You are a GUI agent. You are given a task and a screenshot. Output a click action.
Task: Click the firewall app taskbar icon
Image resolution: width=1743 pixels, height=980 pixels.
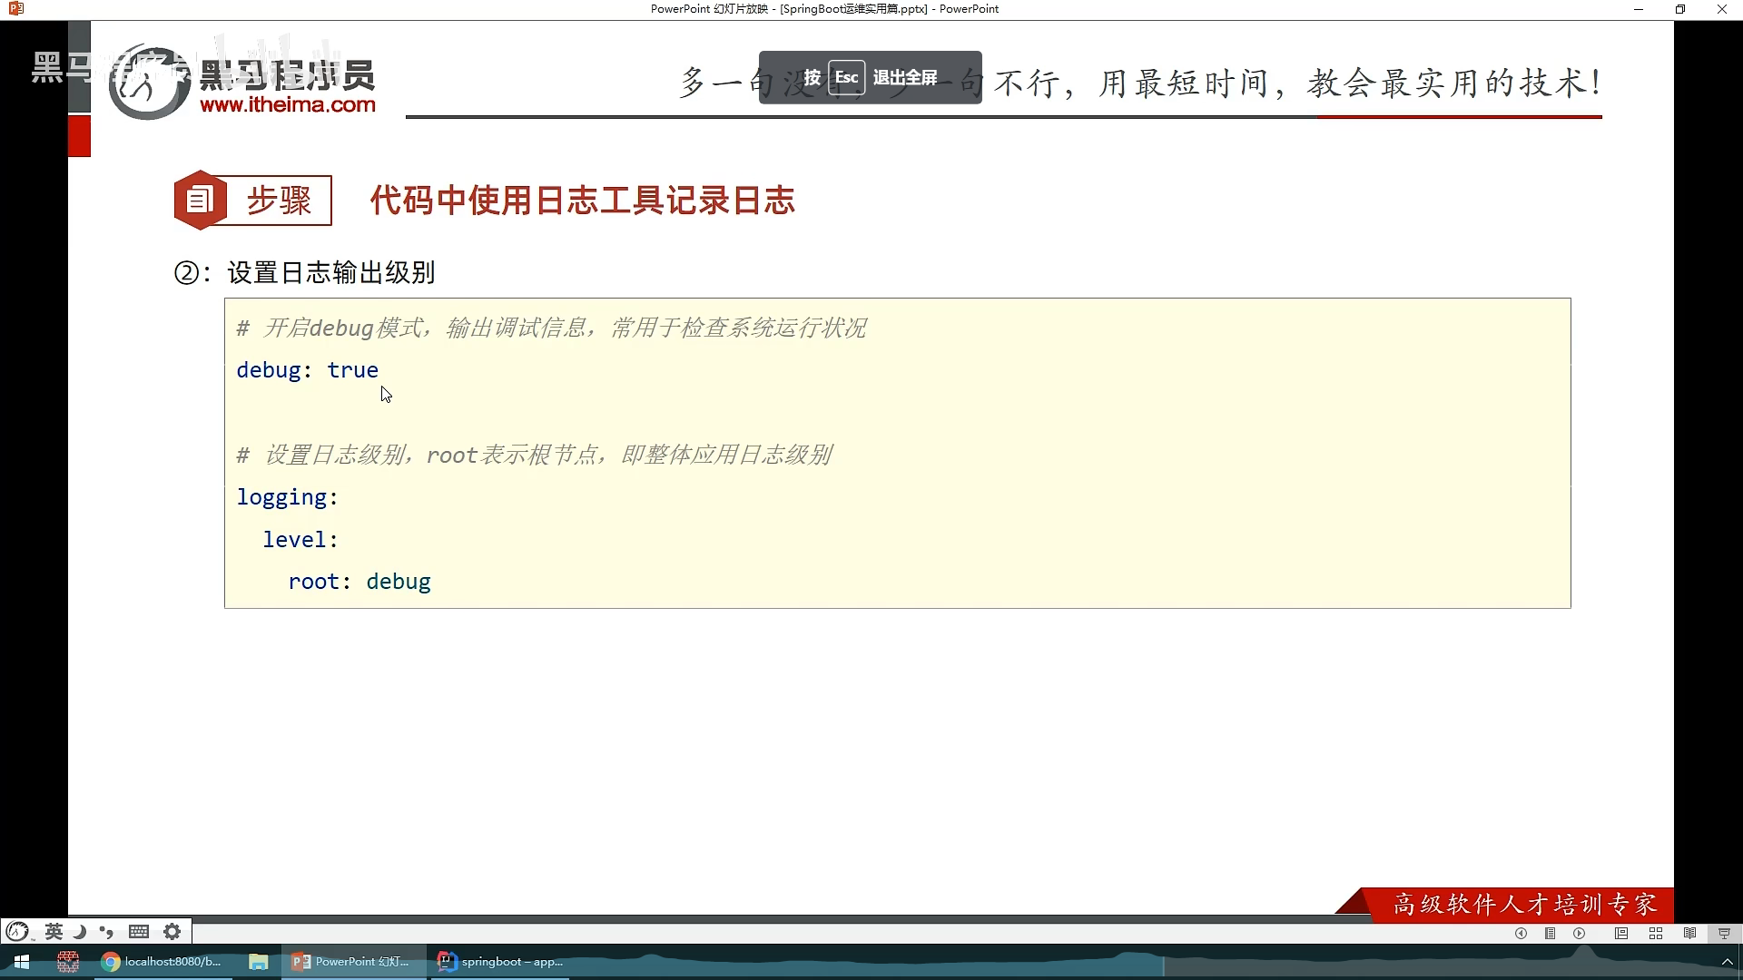[x=68, y=962]
